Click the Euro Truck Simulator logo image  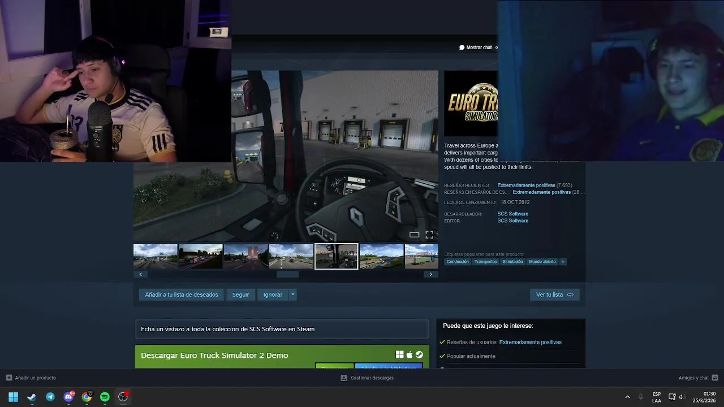coord(471,103)
